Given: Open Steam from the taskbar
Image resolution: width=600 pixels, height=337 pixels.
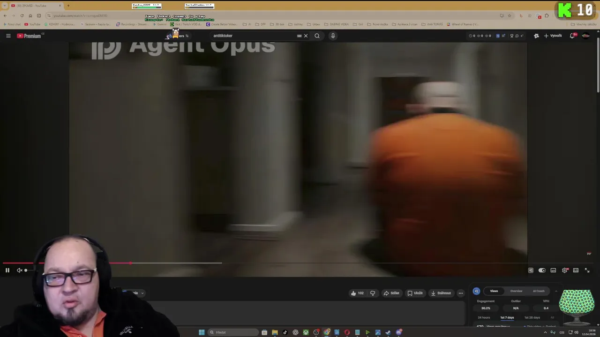Looking at the screenshot, I should tap(388, 332).
